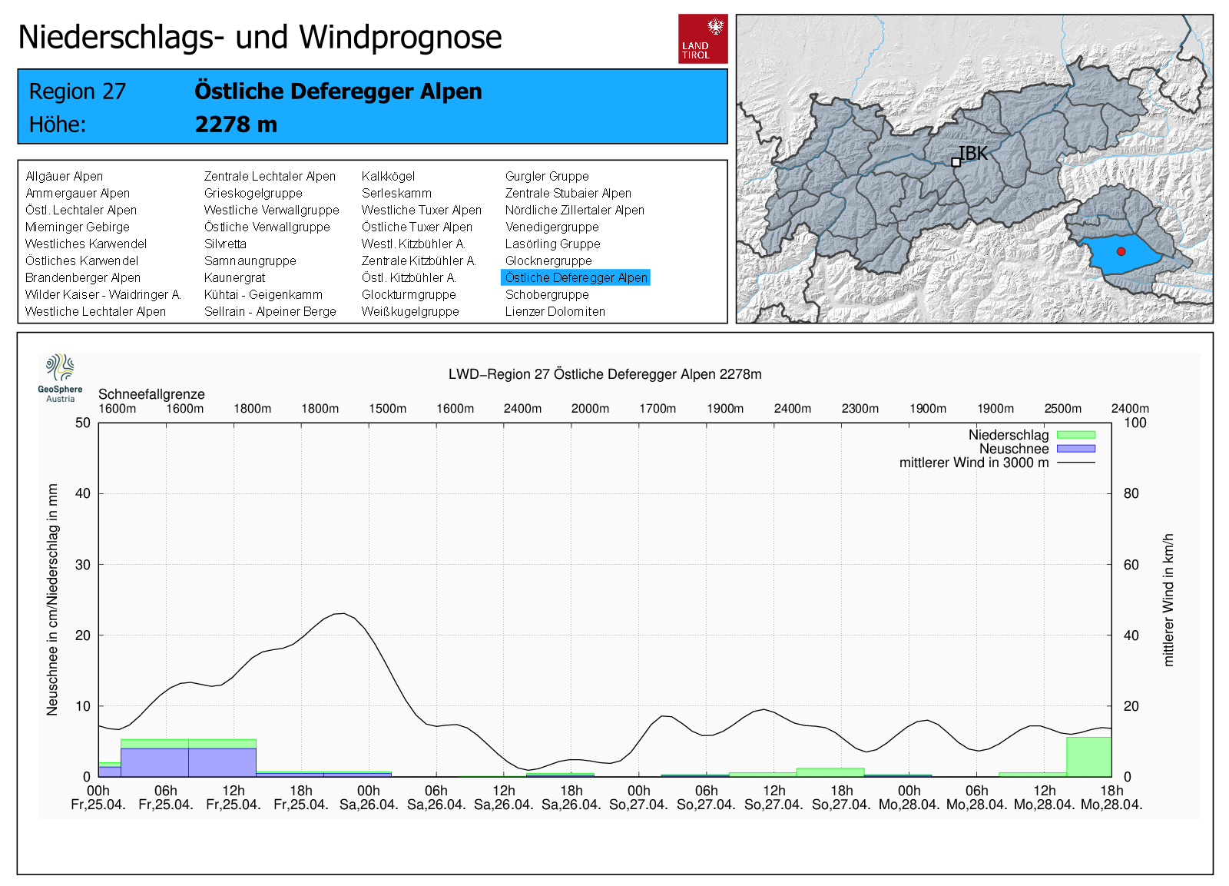
Task: Select the highlighted Östliche Deferegger Alpen entry
Action: (575, 278)
